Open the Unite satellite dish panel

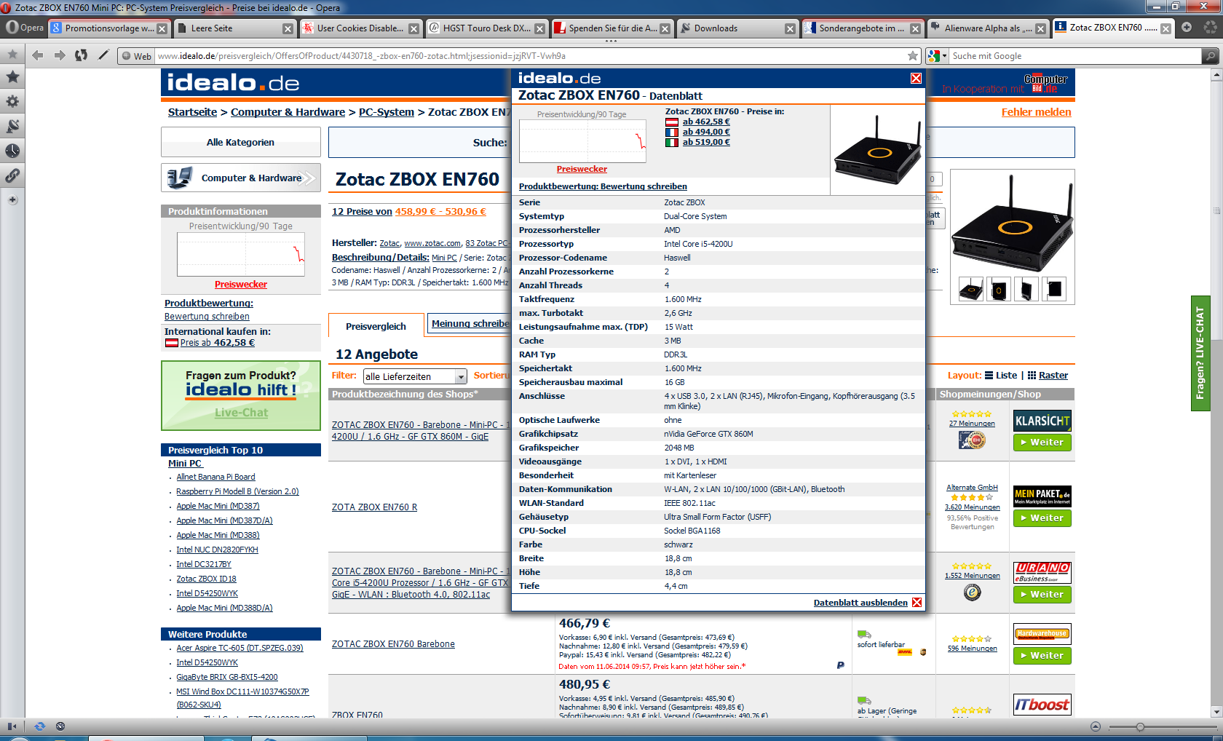(x=12, y=126)
